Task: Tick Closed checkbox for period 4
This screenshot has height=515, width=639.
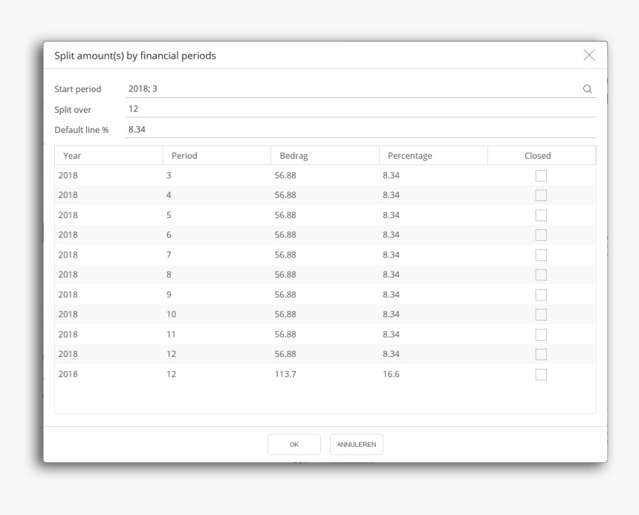Action: coord(541,195)
